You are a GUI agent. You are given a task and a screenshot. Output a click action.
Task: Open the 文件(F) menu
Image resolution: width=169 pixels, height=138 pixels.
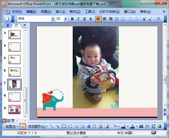pos(17,11)
